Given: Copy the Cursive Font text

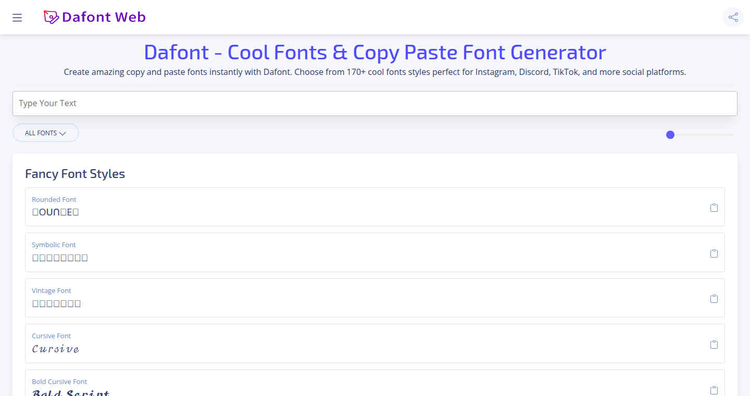Looking at the screenshot, I should click(x=714, y=344).
